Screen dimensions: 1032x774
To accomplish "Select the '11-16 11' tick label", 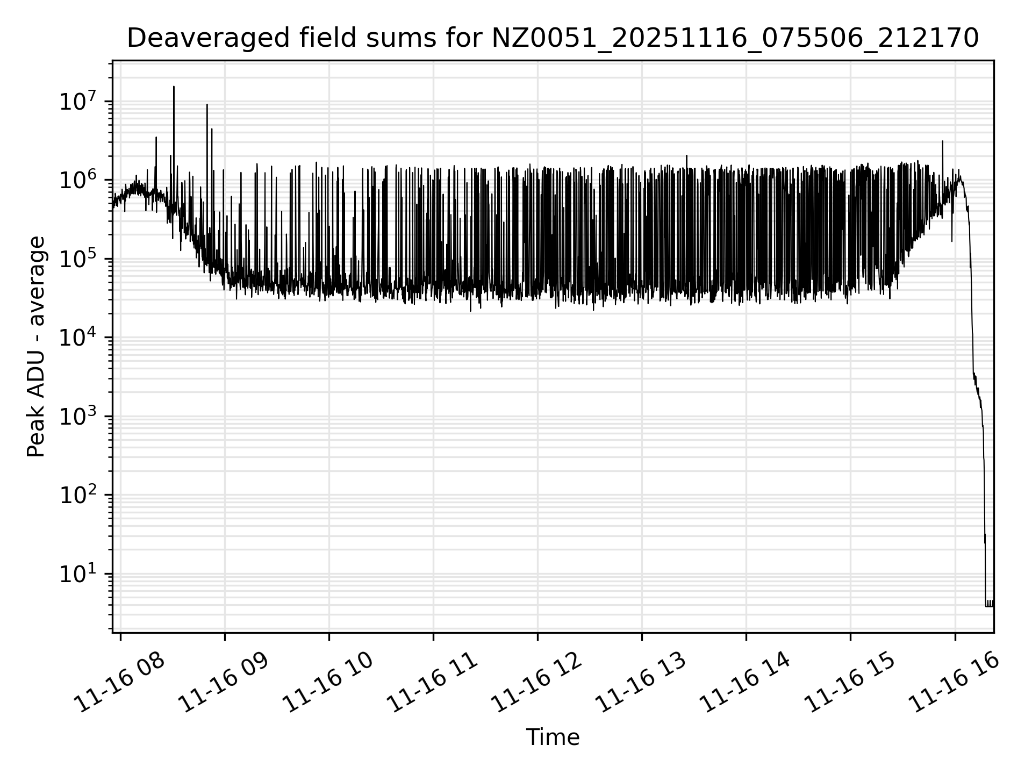I will (x=433, y=683).
